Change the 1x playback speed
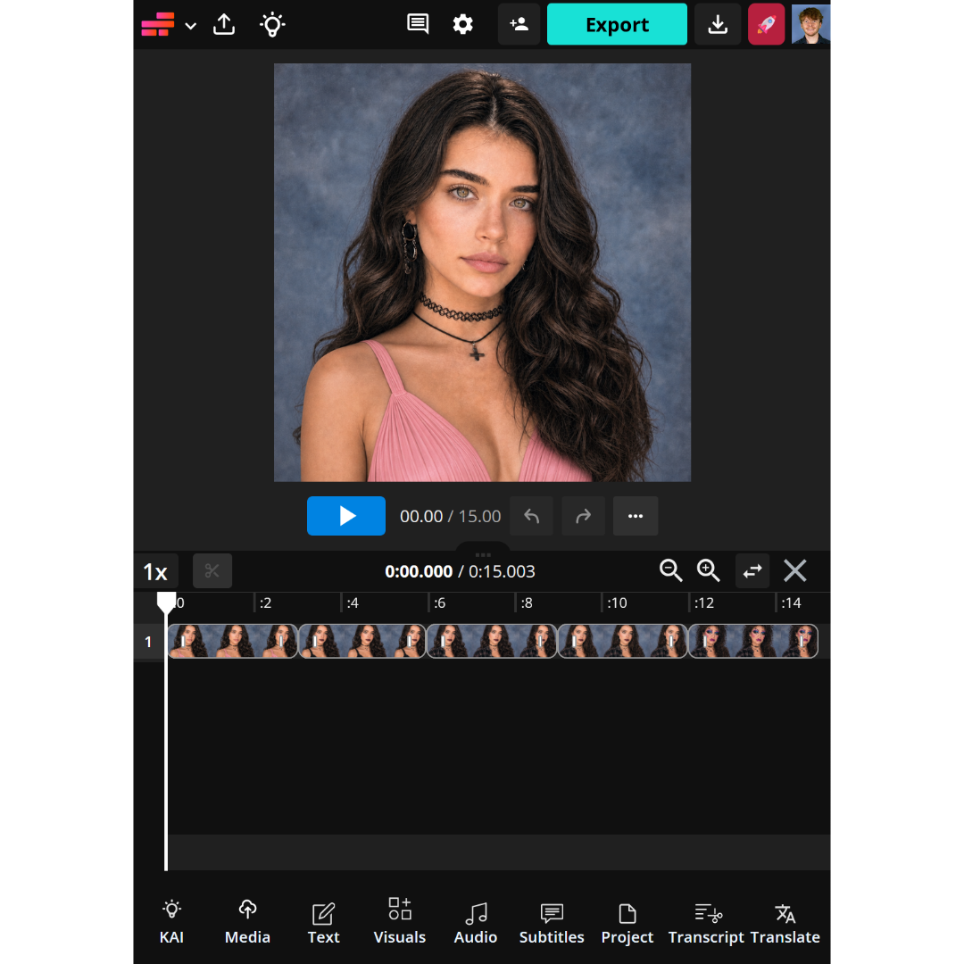Image resolution: width=964 pixels, height=964 pixels. tap(155, 572)
